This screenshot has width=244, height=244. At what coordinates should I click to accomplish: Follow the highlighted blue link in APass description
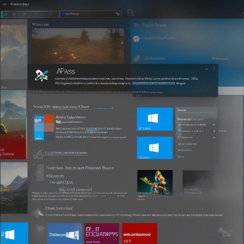[153, 83]
